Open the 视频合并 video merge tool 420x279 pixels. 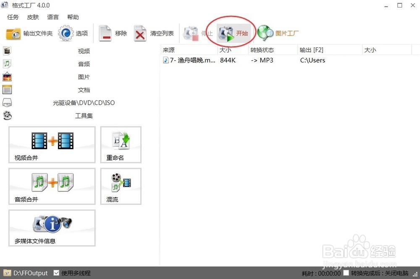[52, 145]
